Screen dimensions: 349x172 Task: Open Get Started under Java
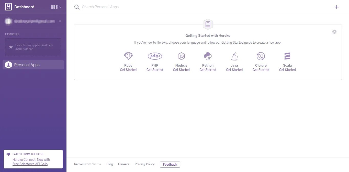[234, 70]
